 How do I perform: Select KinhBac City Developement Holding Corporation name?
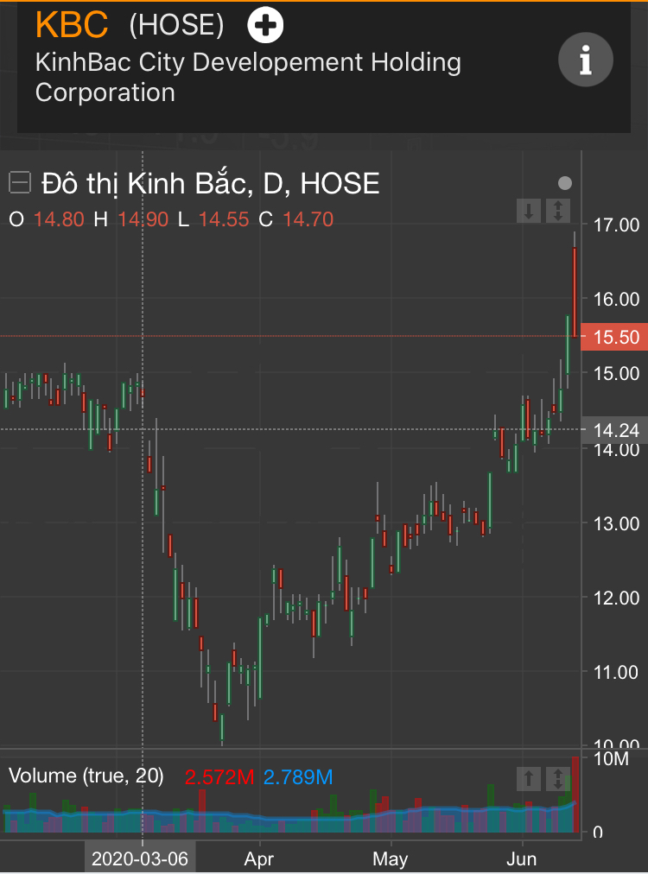[248, 78]
